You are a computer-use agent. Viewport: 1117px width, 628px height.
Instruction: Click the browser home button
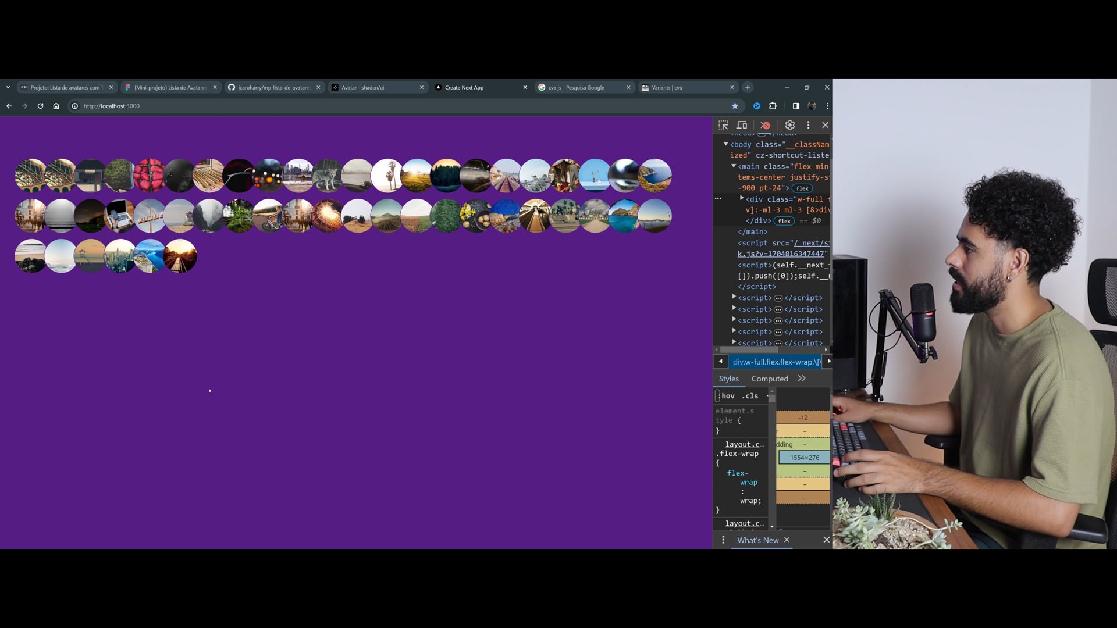(56, 106)
